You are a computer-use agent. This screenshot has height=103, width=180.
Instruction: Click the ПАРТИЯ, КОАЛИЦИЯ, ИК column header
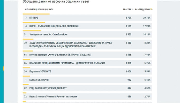pos(40,9)
